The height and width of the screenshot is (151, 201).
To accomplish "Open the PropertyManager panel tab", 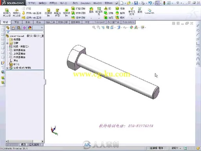I will 13,28.
